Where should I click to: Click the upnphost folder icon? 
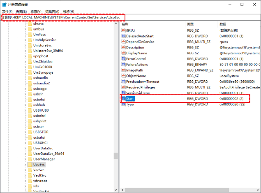pyautogui.click(x=30, y=56)
